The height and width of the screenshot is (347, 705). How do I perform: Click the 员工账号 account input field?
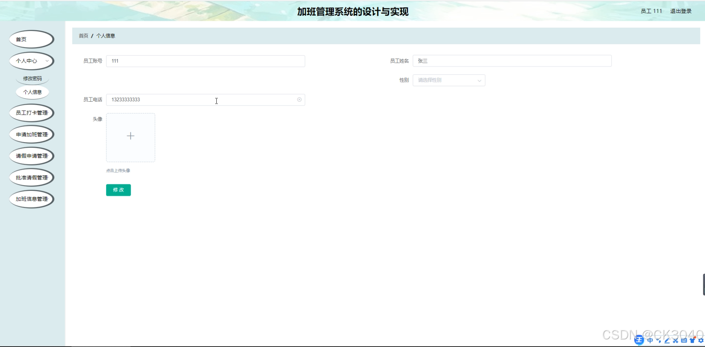[205, 61]
